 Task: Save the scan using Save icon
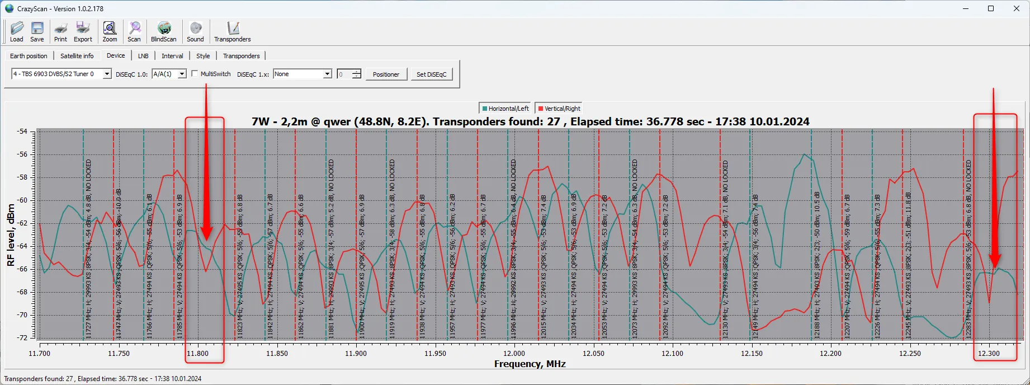[x=37, y=31]
